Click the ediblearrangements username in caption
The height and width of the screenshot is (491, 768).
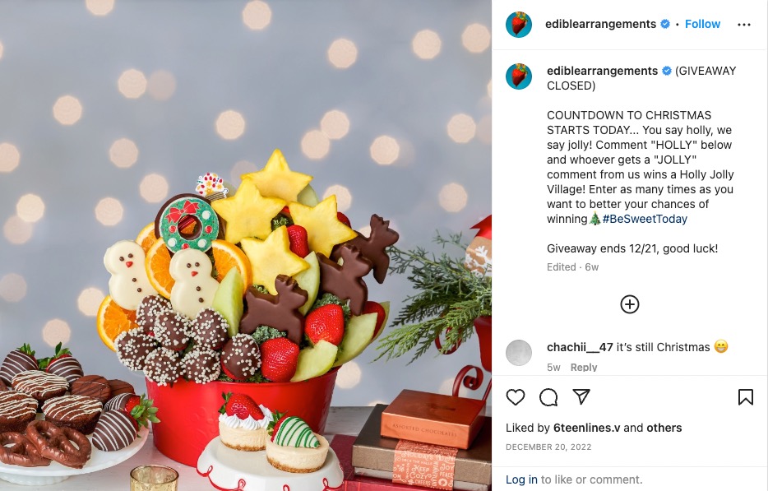coord(602,71)
